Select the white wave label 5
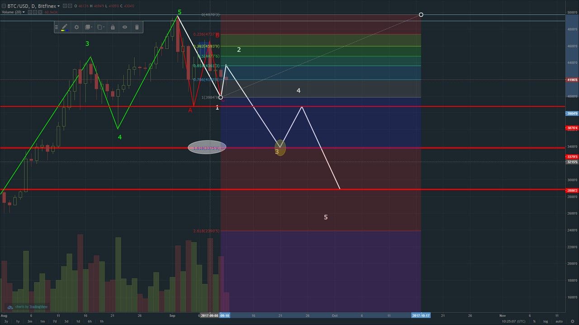579x325 pixels. tap(326, 217)
